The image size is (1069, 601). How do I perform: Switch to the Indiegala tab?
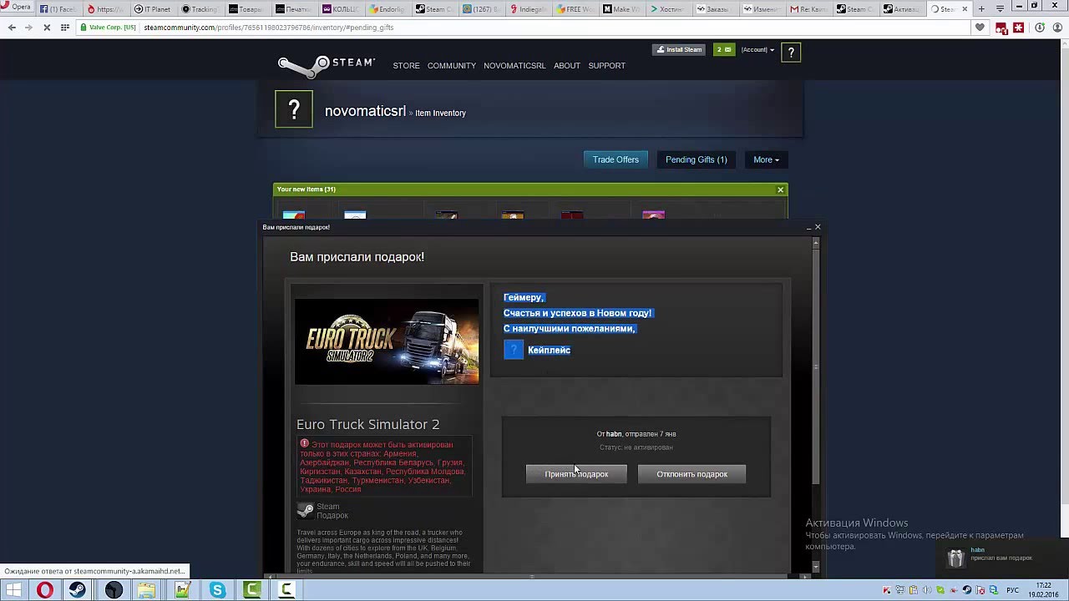click(x=529, y=9)
